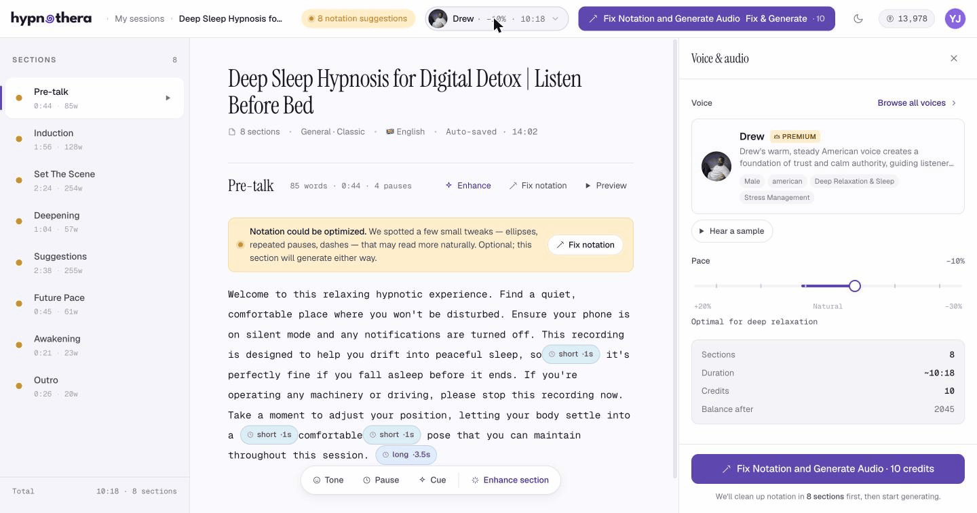Click the Male voice tag
The width and height of the screenshot is (977, 513).
tap(752, 181)
